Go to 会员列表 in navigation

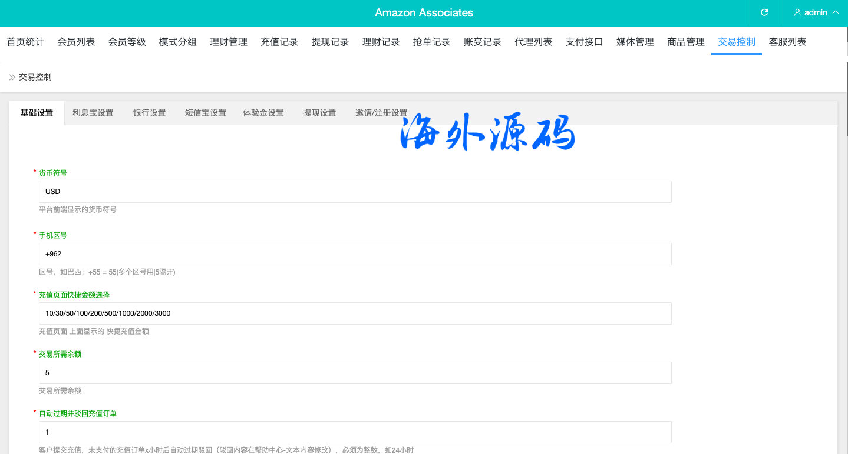click(76, 42)
